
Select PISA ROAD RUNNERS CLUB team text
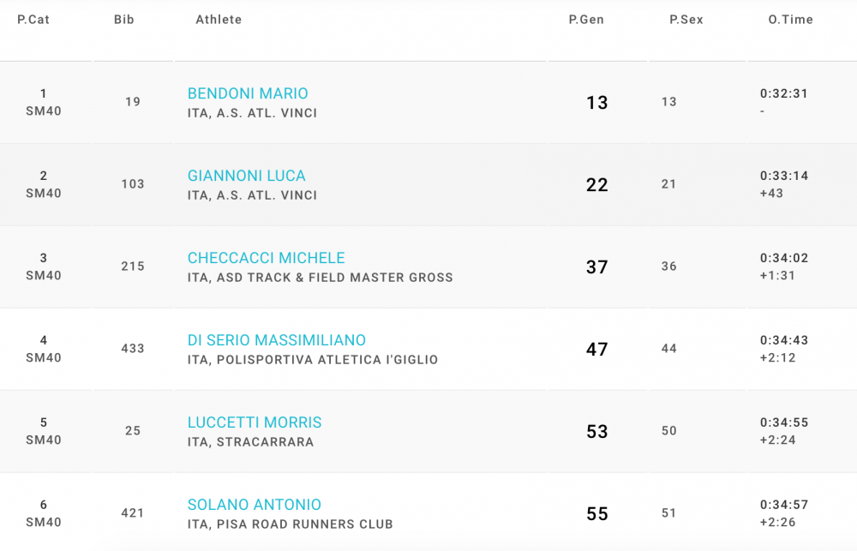pos(305,524)
